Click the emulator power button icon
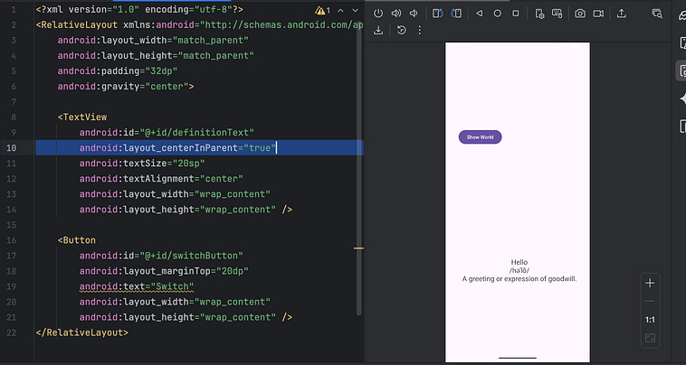 point(378,14)
